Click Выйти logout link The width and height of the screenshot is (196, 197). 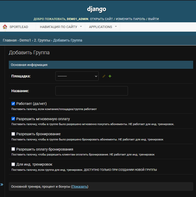tap(154, 19)
